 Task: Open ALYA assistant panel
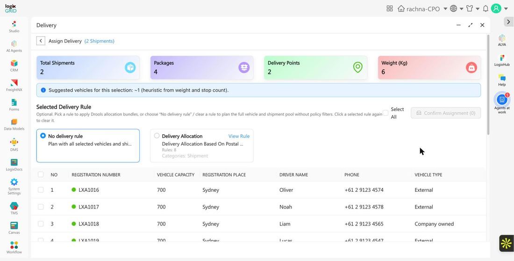tap(502, 40)
